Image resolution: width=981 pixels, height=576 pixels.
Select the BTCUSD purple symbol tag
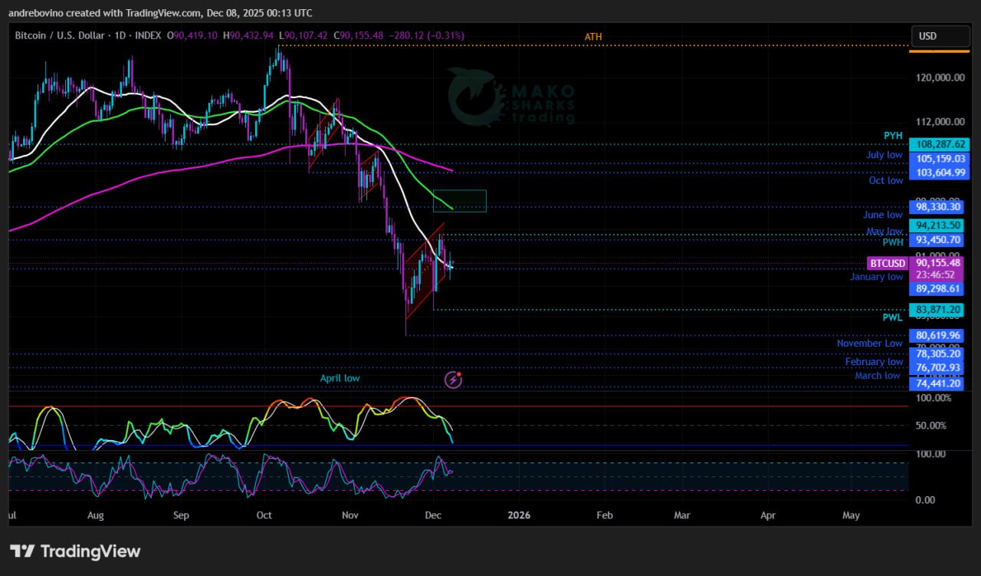(887, 263)
